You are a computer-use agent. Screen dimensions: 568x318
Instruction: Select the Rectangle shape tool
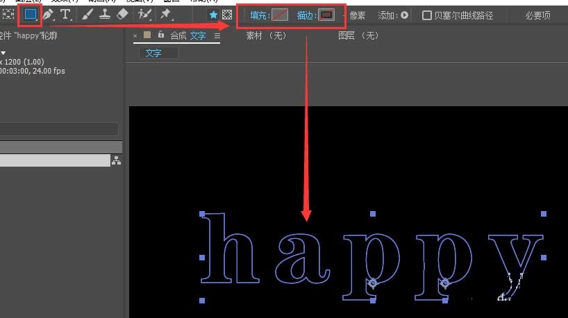pos(30,15)
